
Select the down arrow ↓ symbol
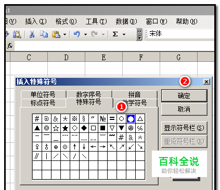pos(84,147)
